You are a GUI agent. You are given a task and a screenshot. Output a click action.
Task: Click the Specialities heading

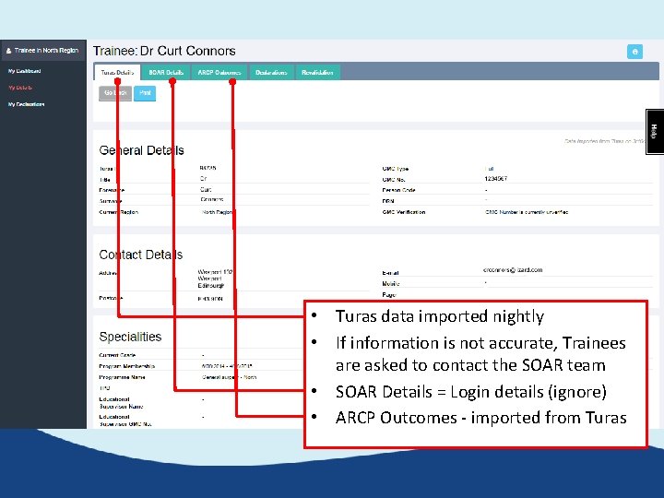coord(130,337)
